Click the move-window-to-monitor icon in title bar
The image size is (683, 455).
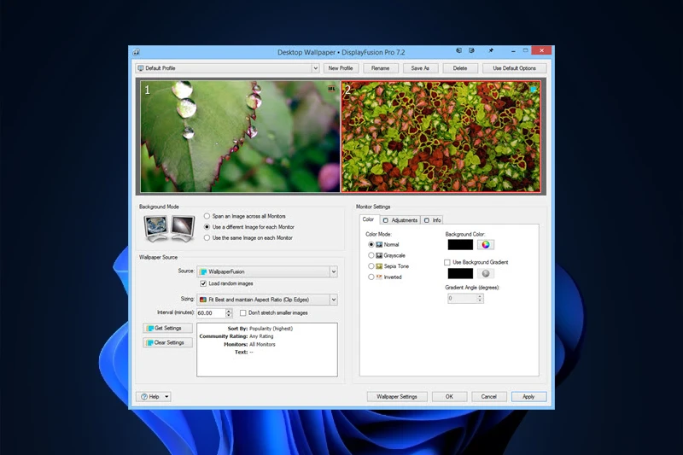coord(458,50)
